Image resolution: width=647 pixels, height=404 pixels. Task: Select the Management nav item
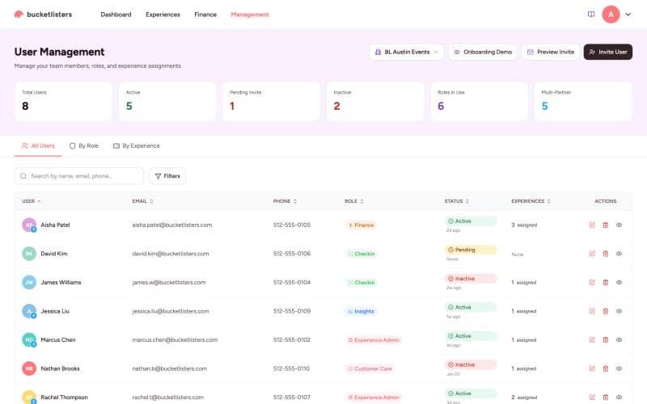(250, 15)
